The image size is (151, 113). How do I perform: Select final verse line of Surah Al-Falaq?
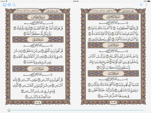click(x=37, y=62)
